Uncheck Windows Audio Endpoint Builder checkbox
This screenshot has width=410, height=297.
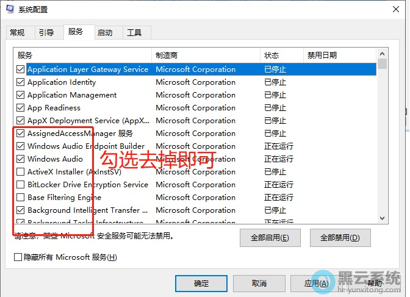pyautogui.click(x=21, y=146)
